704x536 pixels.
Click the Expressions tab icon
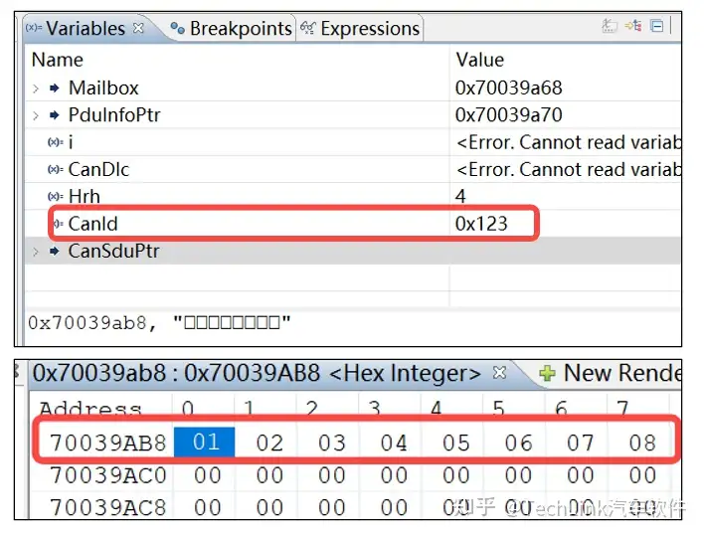[x=308, y=29]
